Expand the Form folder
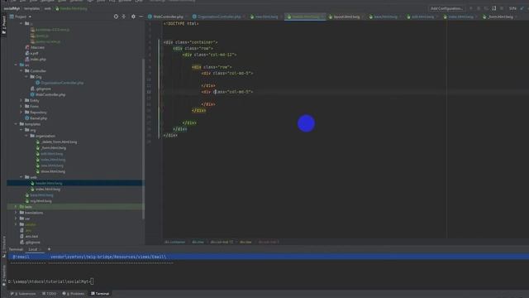This screenshot has width=529, height=298. (21, 106)
